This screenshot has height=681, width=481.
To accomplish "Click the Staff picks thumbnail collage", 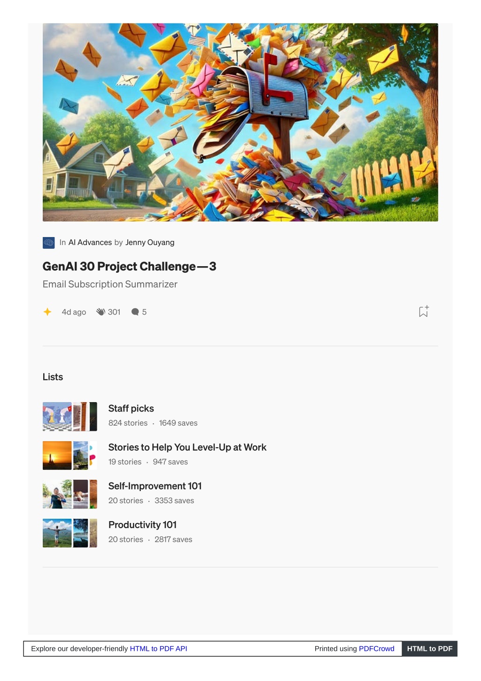I will tap(70, 417).
